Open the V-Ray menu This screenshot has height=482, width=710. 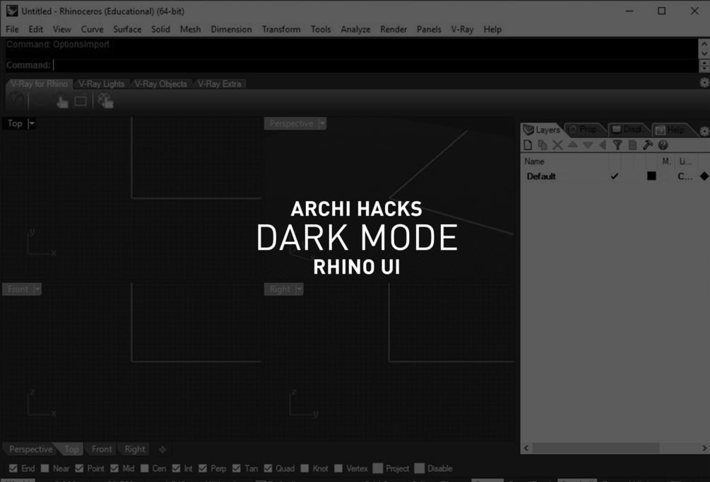[x=462, y=30]
